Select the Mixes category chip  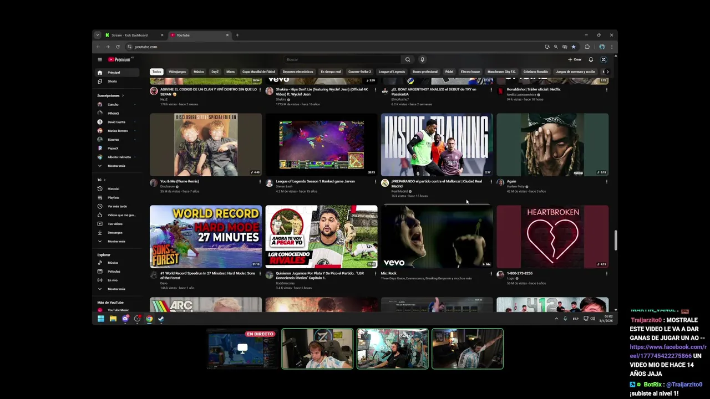[230, 71]
